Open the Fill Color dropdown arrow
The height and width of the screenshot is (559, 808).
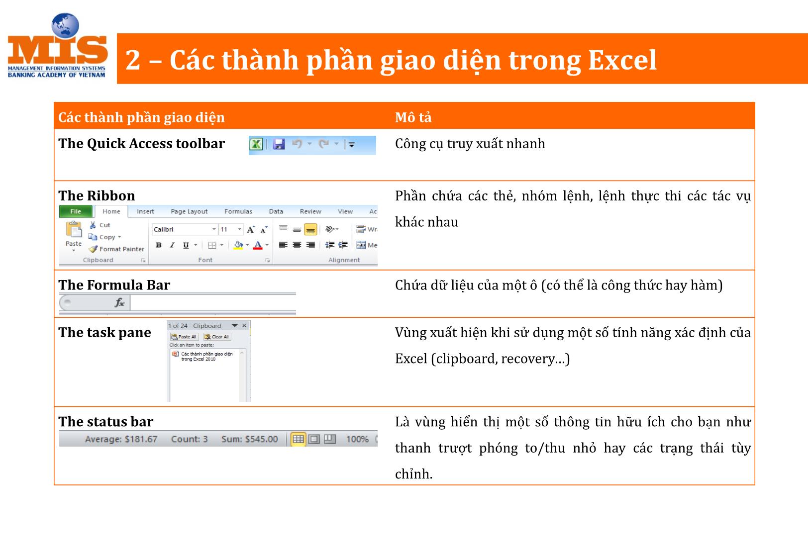tap(247, 245)
